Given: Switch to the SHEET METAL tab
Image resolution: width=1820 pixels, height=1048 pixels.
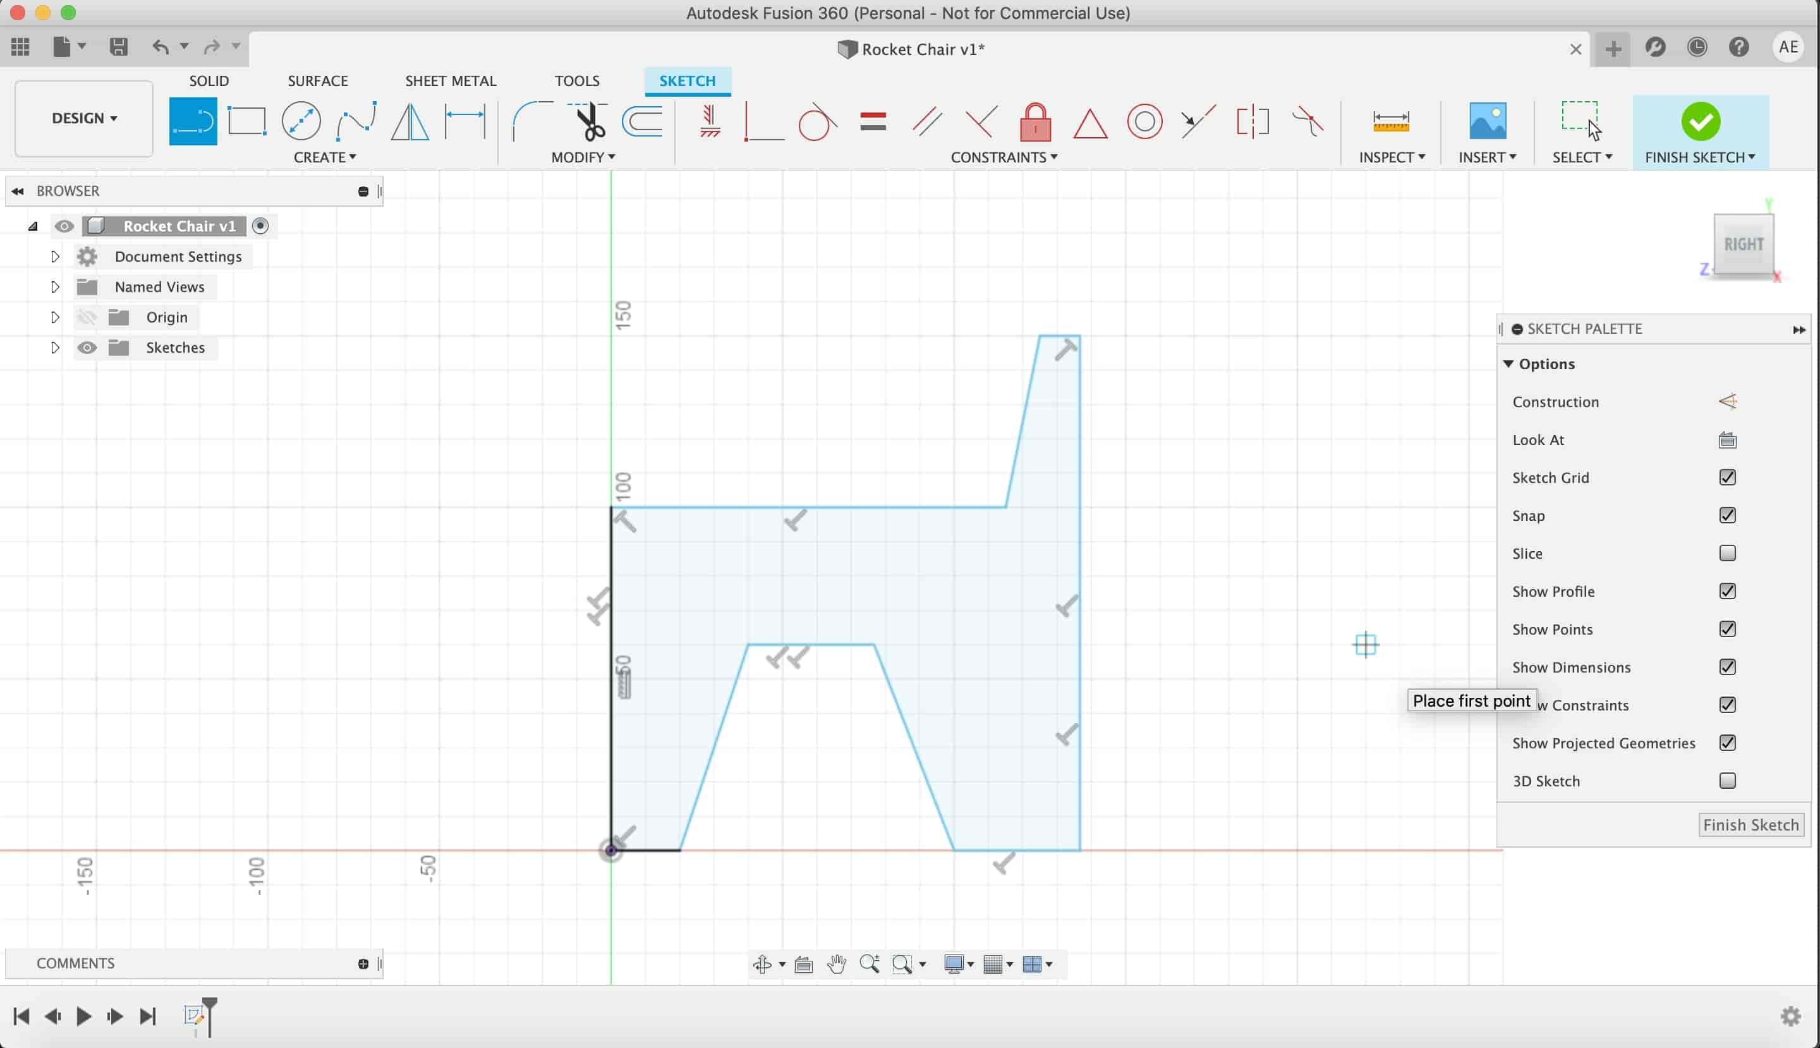Looking at the screenshot, I should (x=451, y=81).
